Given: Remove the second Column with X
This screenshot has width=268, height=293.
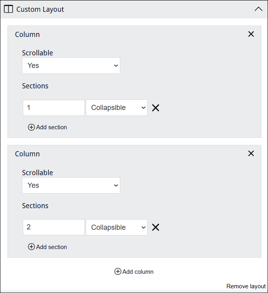Looking at the screenshot, I should (x=251, y=154).
